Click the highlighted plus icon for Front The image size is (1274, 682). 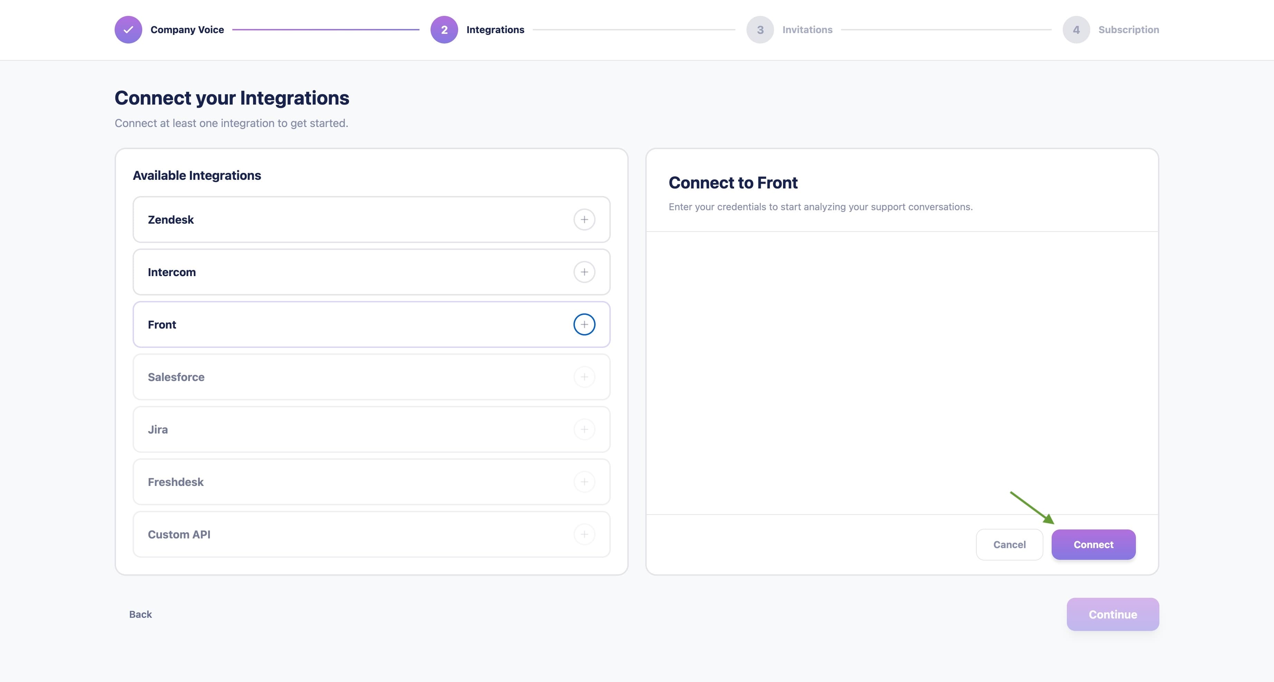tap(585, 324)
